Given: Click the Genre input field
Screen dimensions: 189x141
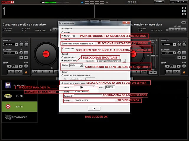Looking at the screenshot, I should 94,100.
